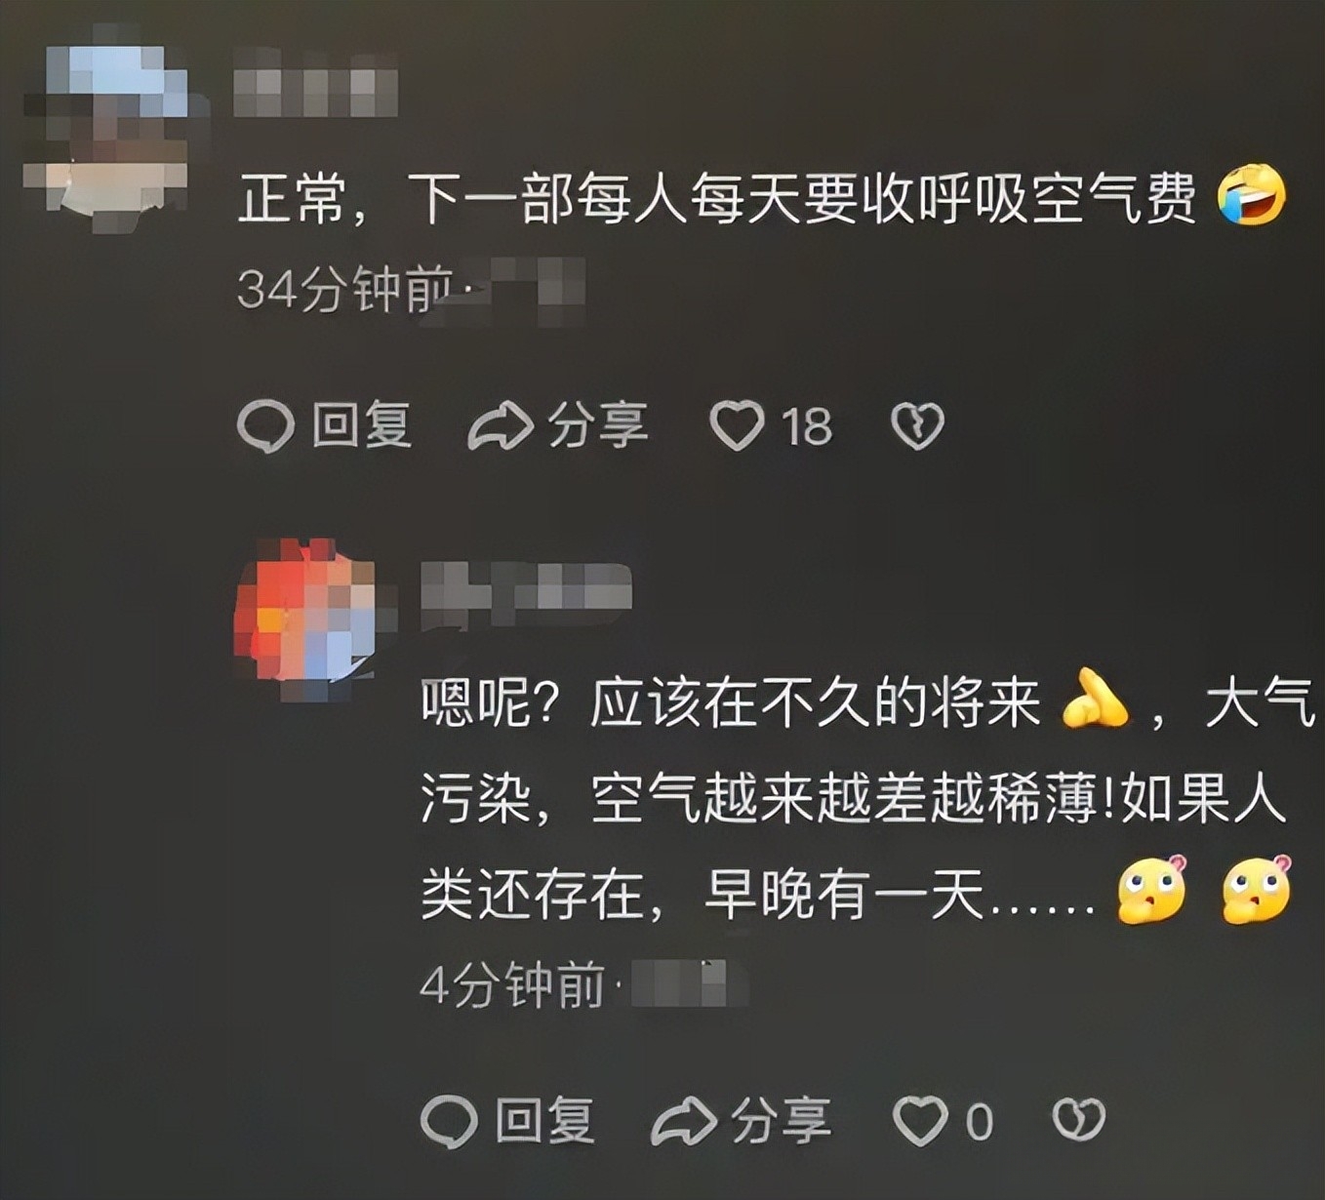Click 回复 text under the nested reply
The width and height of the screenshot is (1325, 1200).
pyautogui.click(x=544, y=1120)
